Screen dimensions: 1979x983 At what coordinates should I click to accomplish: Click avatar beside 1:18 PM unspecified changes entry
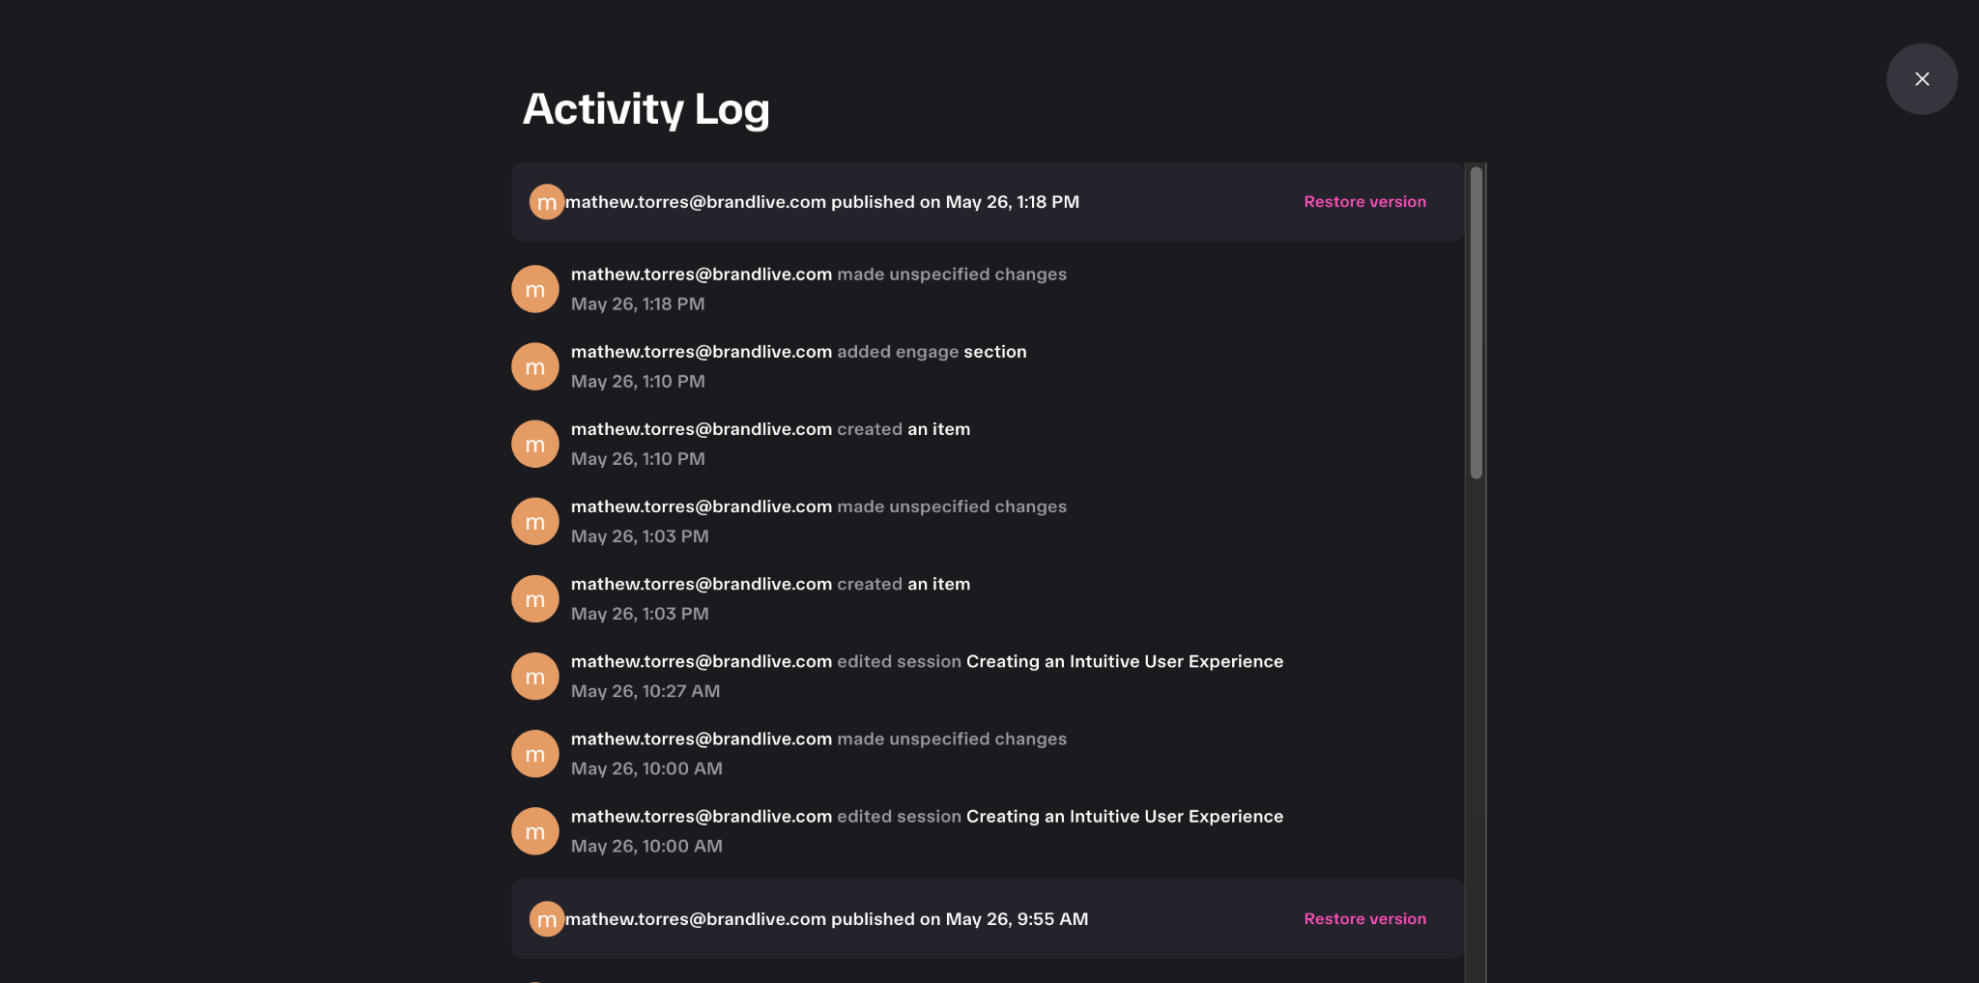tap(535, 289)
